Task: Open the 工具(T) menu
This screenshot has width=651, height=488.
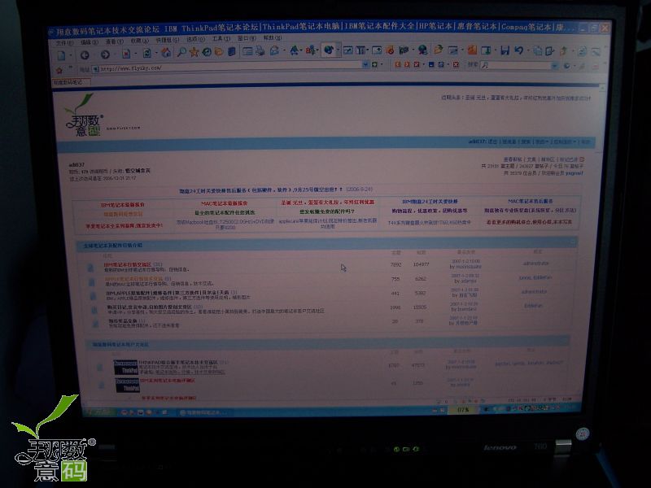Action: click(221, 39)
